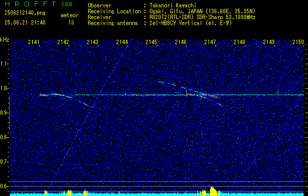This screenshot has width=308, height=196.
Task: Click the Receiving antenna label
Action: 113,23
